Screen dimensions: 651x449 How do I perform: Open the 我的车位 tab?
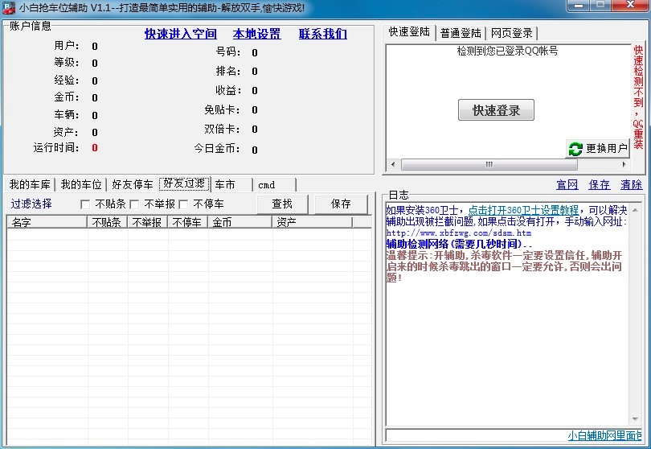point(82,184)
